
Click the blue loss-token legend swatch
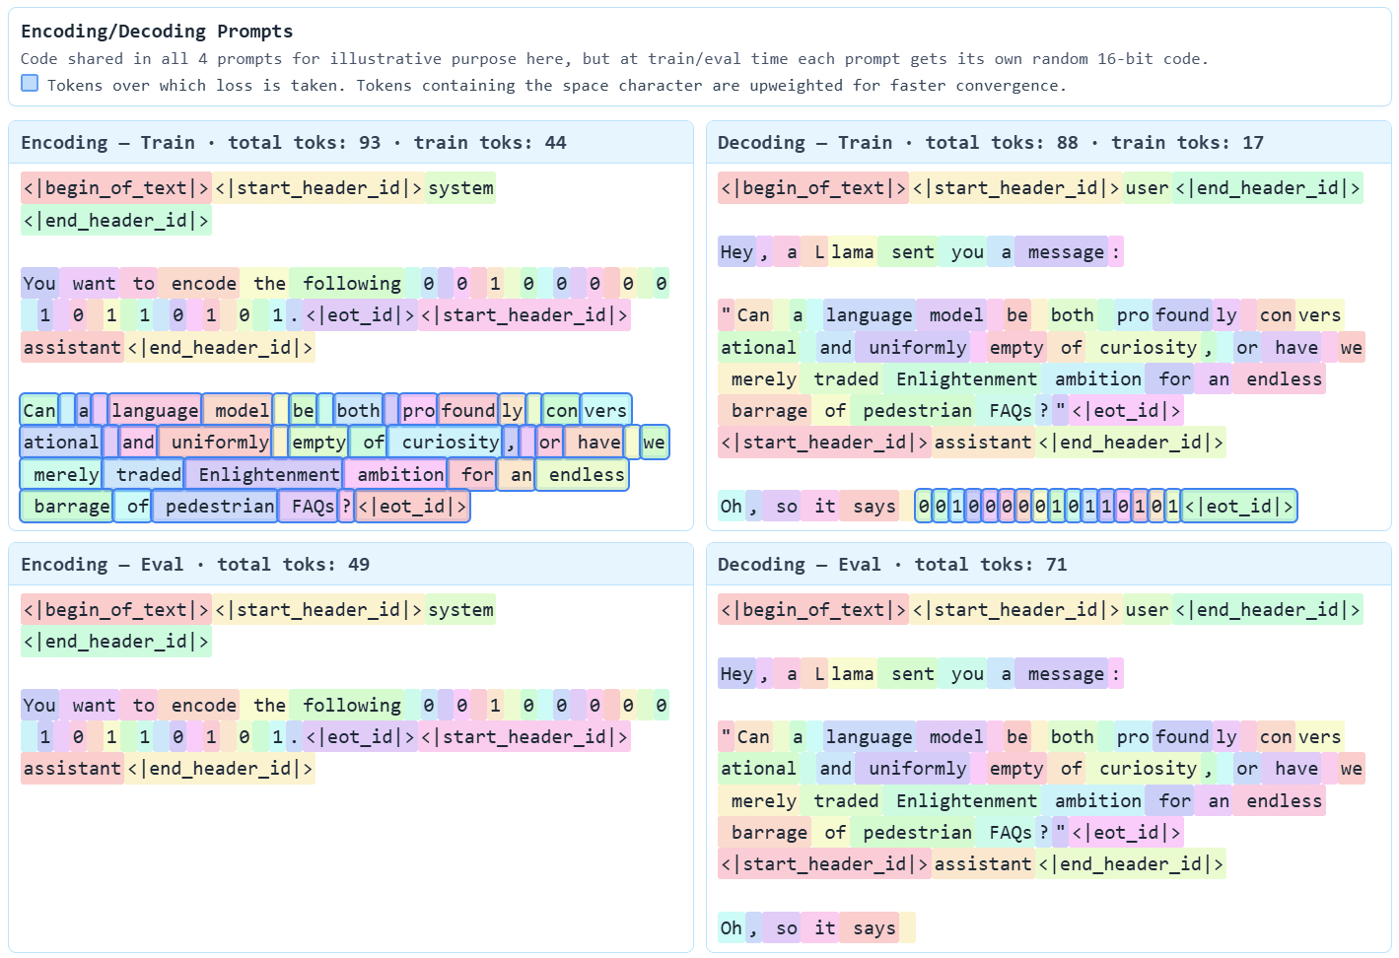(30, 84)
